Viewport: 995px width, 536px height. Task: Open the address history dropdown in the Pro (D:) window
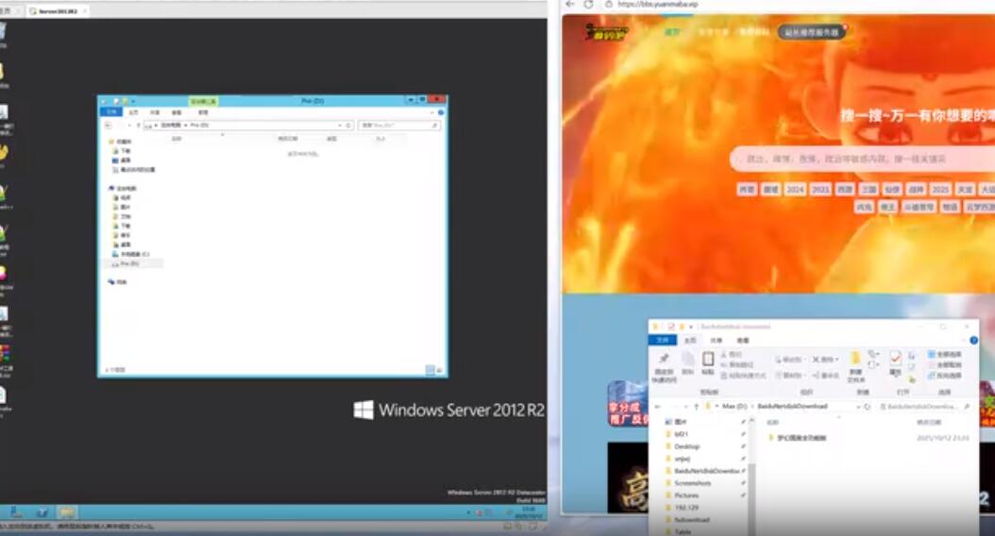coord(340,125)
